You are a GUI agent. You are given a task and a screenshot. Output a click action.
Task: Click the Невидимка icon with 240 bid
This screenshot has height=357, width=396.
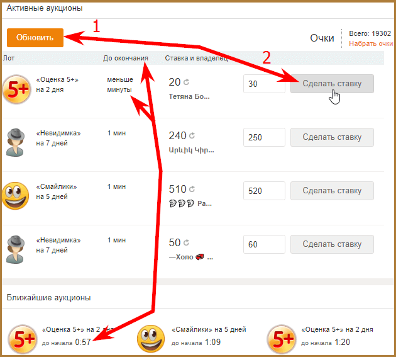point(16,142)
